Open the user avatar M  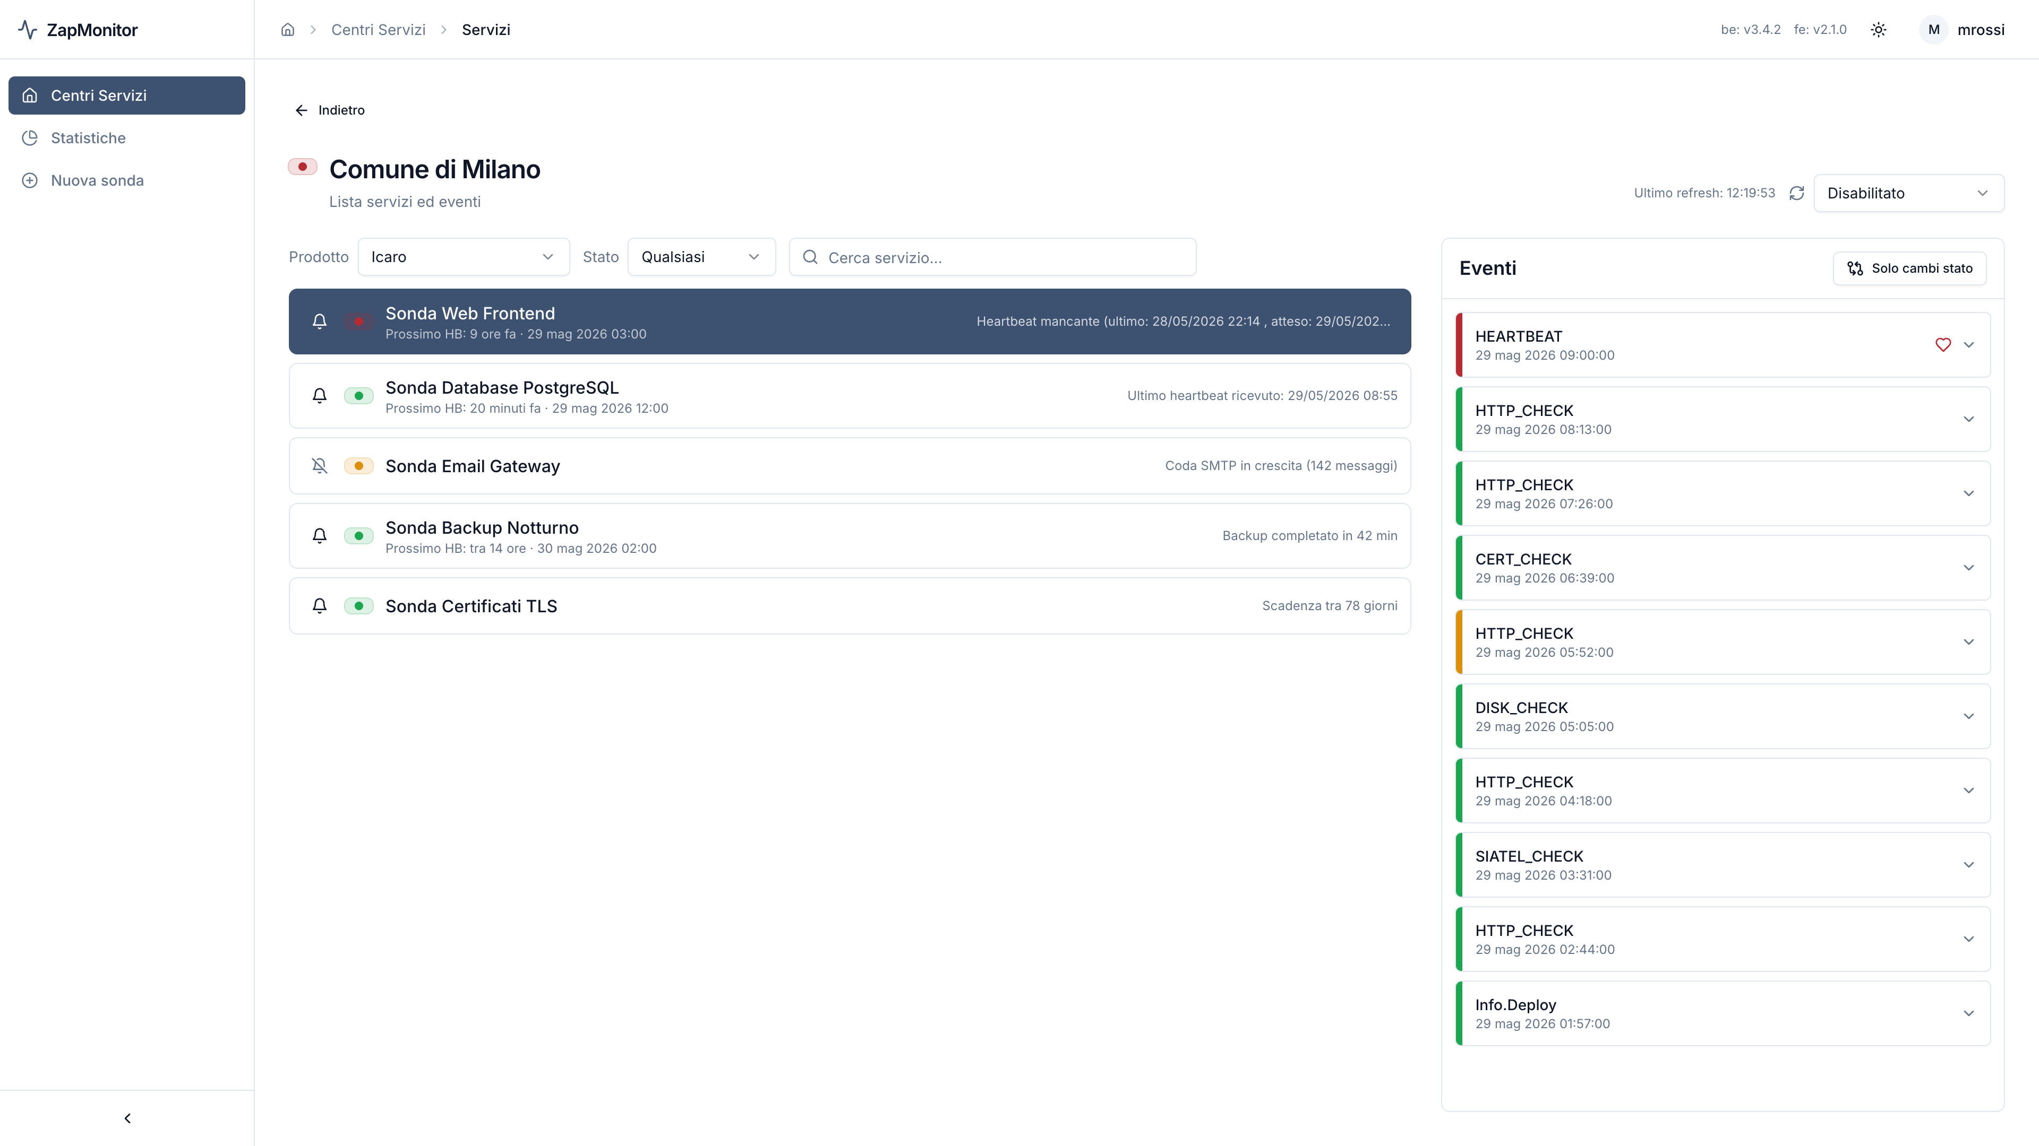[x=1934, y=29]
